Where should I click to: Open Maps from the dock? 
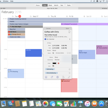[38, 104]
